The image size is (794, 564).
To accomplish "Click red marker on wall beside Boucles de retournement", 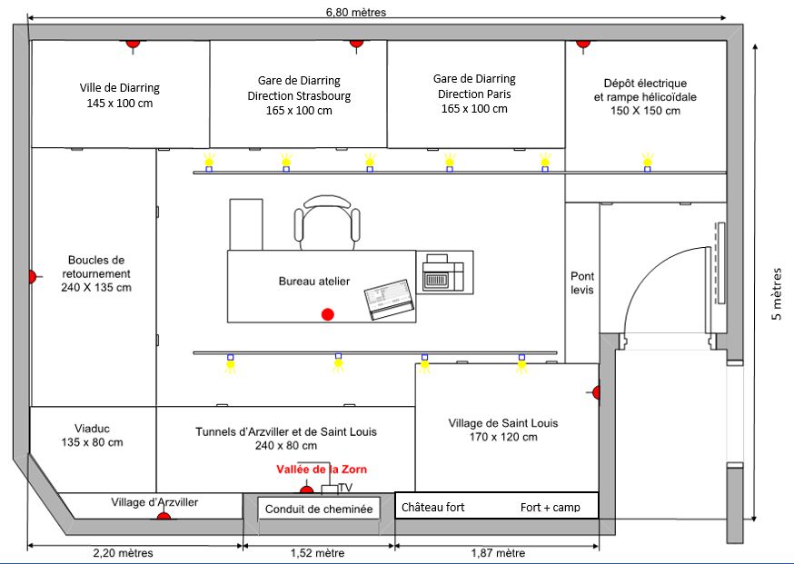I will click(32, 276).
